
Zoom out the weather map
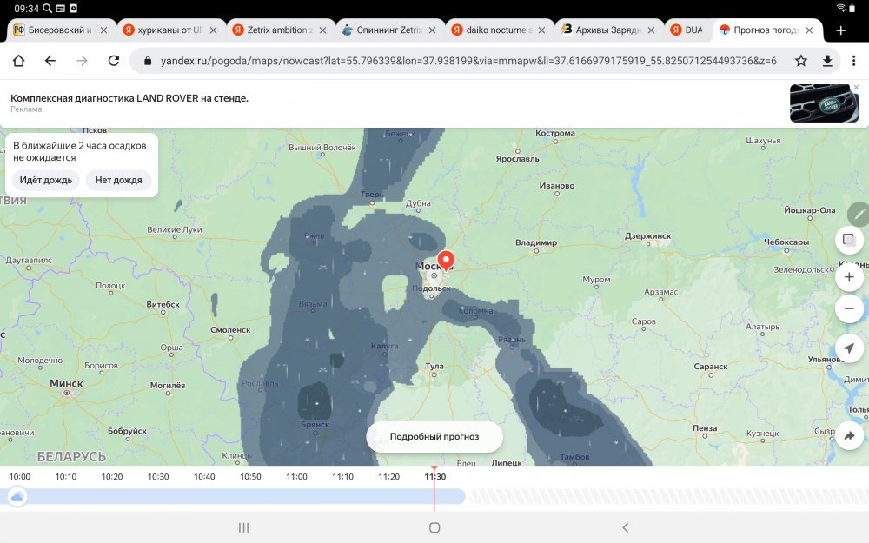(849, 308)
